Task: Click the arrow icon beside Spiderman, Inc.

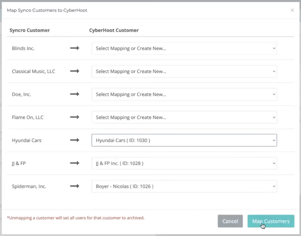Action: point(75,186)
